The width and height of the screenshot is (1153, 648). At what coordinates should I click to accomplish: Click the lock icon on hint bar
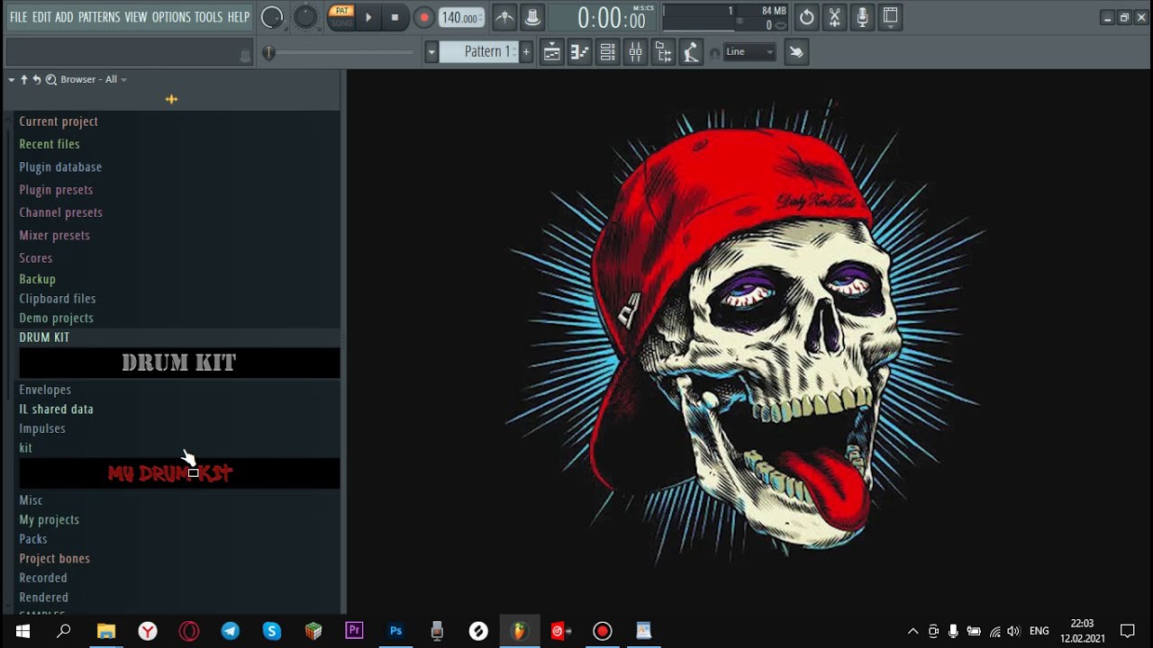pos(244,56)
